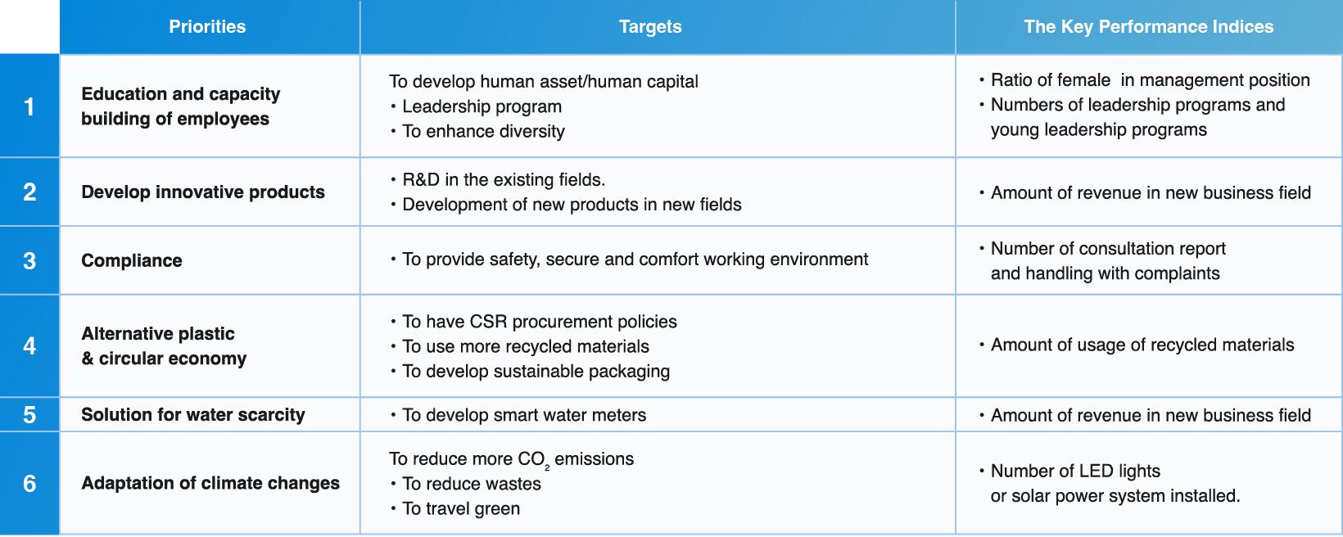
Task: Click To develop smart water meters
Action: (524, 415)
